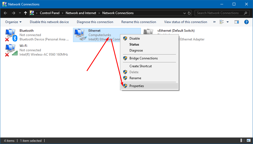253x144 pixels.
Task: Click Disable this network device
Action: [x=49, y=22]
